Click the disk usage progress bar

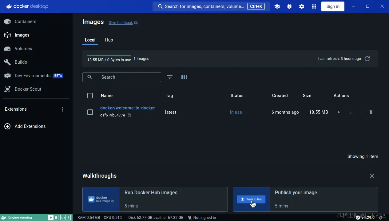coord(109,56)
